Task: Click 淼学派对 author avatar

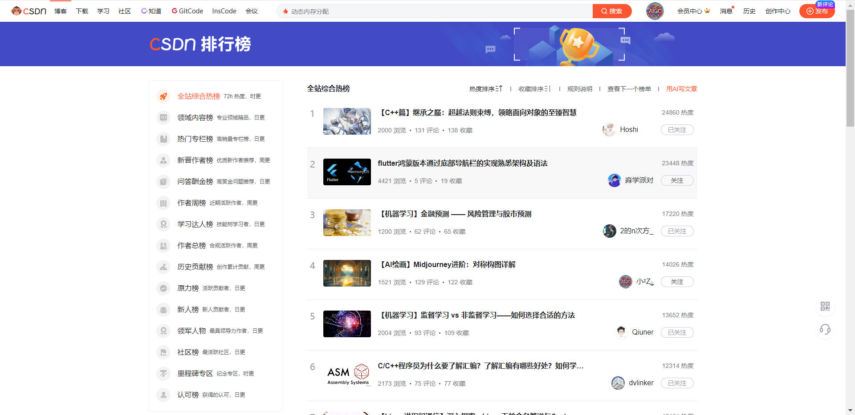Action: click(x=615, y=180)
